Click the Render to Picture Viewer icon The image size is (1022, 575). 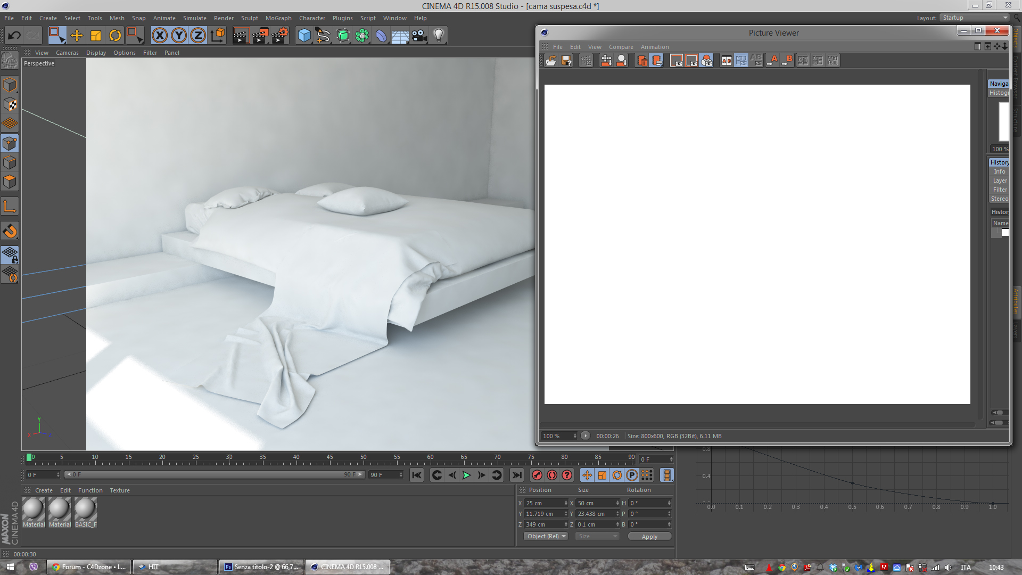pos(260,36)
